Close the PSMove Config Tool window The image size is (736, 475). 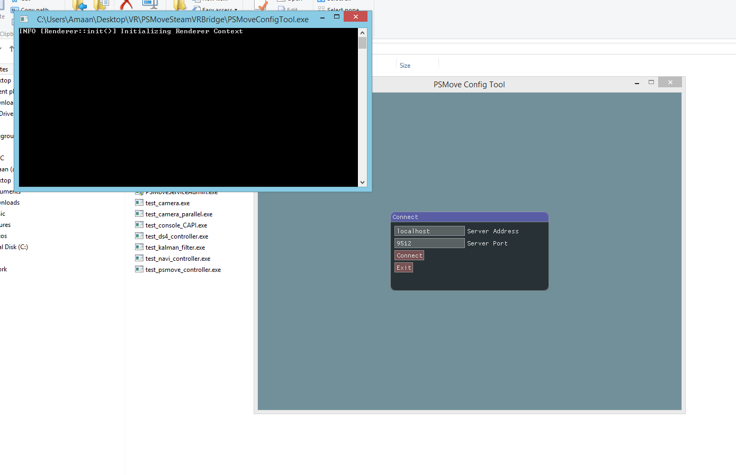click(670, 83)
